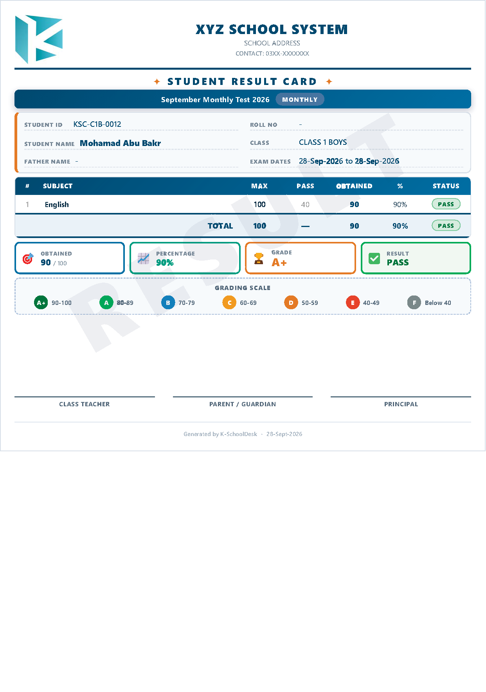
Task: Click the blue B grade circle
Action: (x=168, y=303)
